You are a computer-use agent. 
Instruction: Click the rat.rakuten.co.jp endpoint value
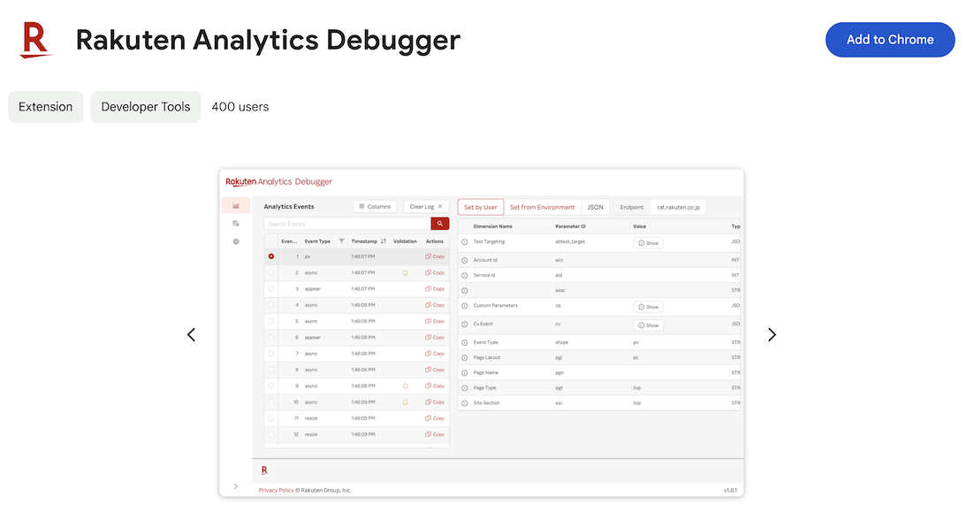pyautogui.click(x=678, y=207)
